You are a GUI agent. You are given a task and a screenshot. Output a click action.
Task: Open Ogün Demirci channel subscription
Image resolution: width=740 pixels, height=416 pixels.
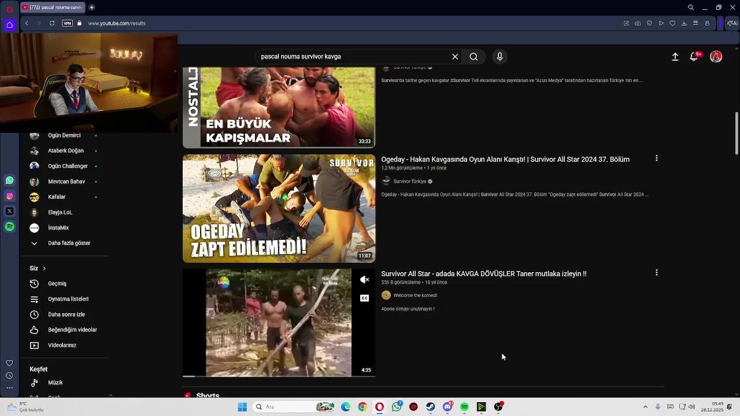[64, 135]
